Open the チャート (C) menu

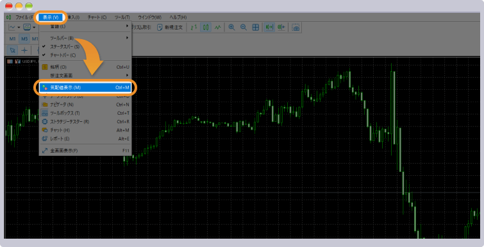point(97,17)
